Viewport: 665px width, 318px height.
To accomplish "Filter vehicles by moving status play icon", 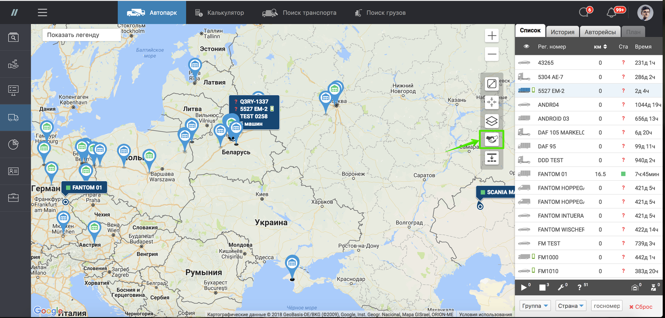I will 524,287.
